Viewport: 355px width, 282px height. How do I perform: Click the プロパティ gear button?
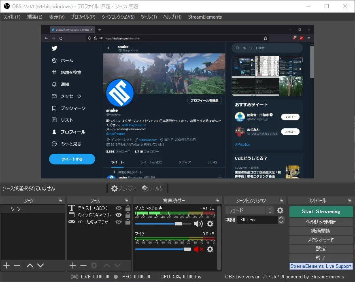(x=124, y=188)
